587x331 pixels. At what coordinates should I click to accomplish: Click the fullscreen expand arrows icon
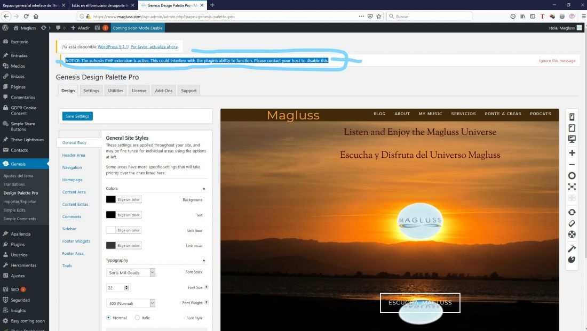pyautogui.click(x=572, y=187)
